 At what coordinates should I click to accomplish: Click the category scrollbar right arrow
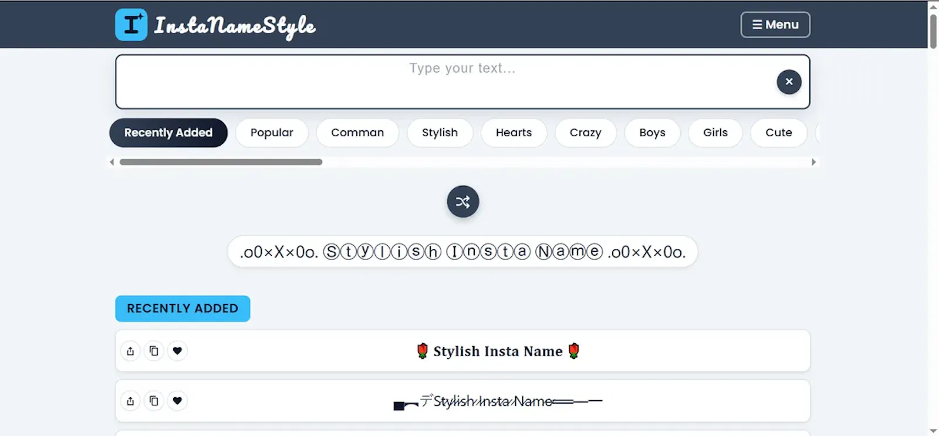click(x=813, y=162)
